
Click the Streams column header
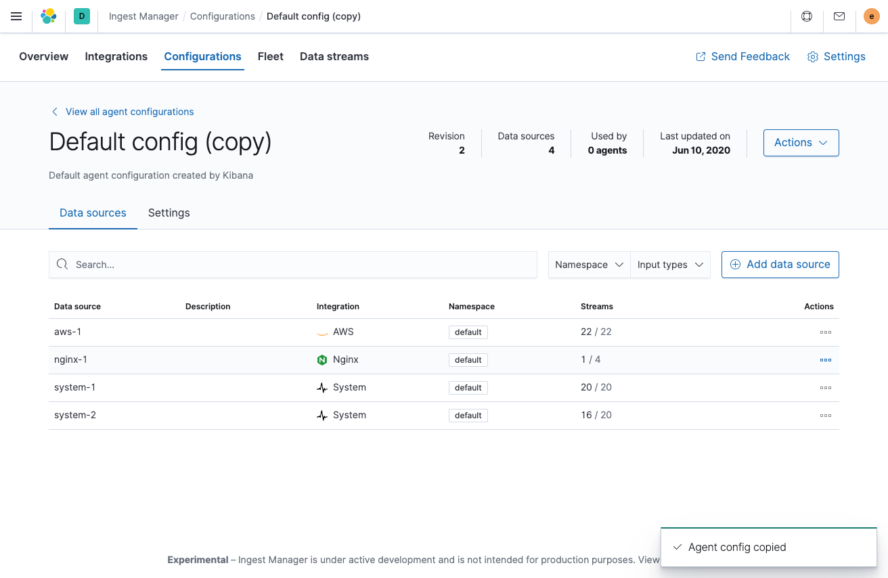[x=596, y=307]
